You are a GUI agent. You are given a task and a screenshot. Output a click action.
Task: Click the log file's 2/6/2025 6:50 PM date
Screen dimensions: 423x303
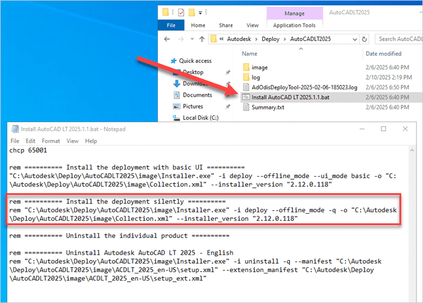[x=387, y=88]
